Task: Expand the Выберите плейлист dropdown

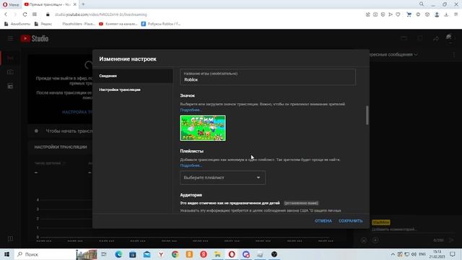Action: click(x=222, y=178)
